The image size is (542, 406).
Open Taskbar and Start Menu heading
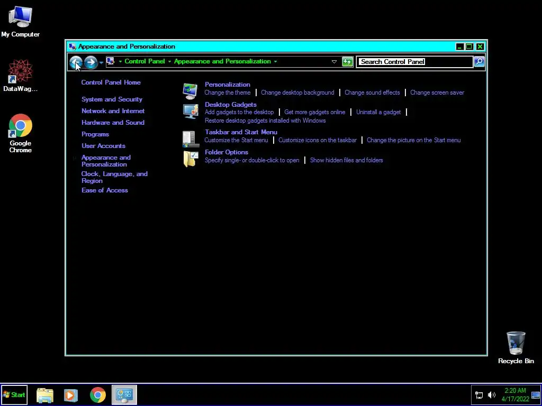pyautogui.click(x=241, y=132)
